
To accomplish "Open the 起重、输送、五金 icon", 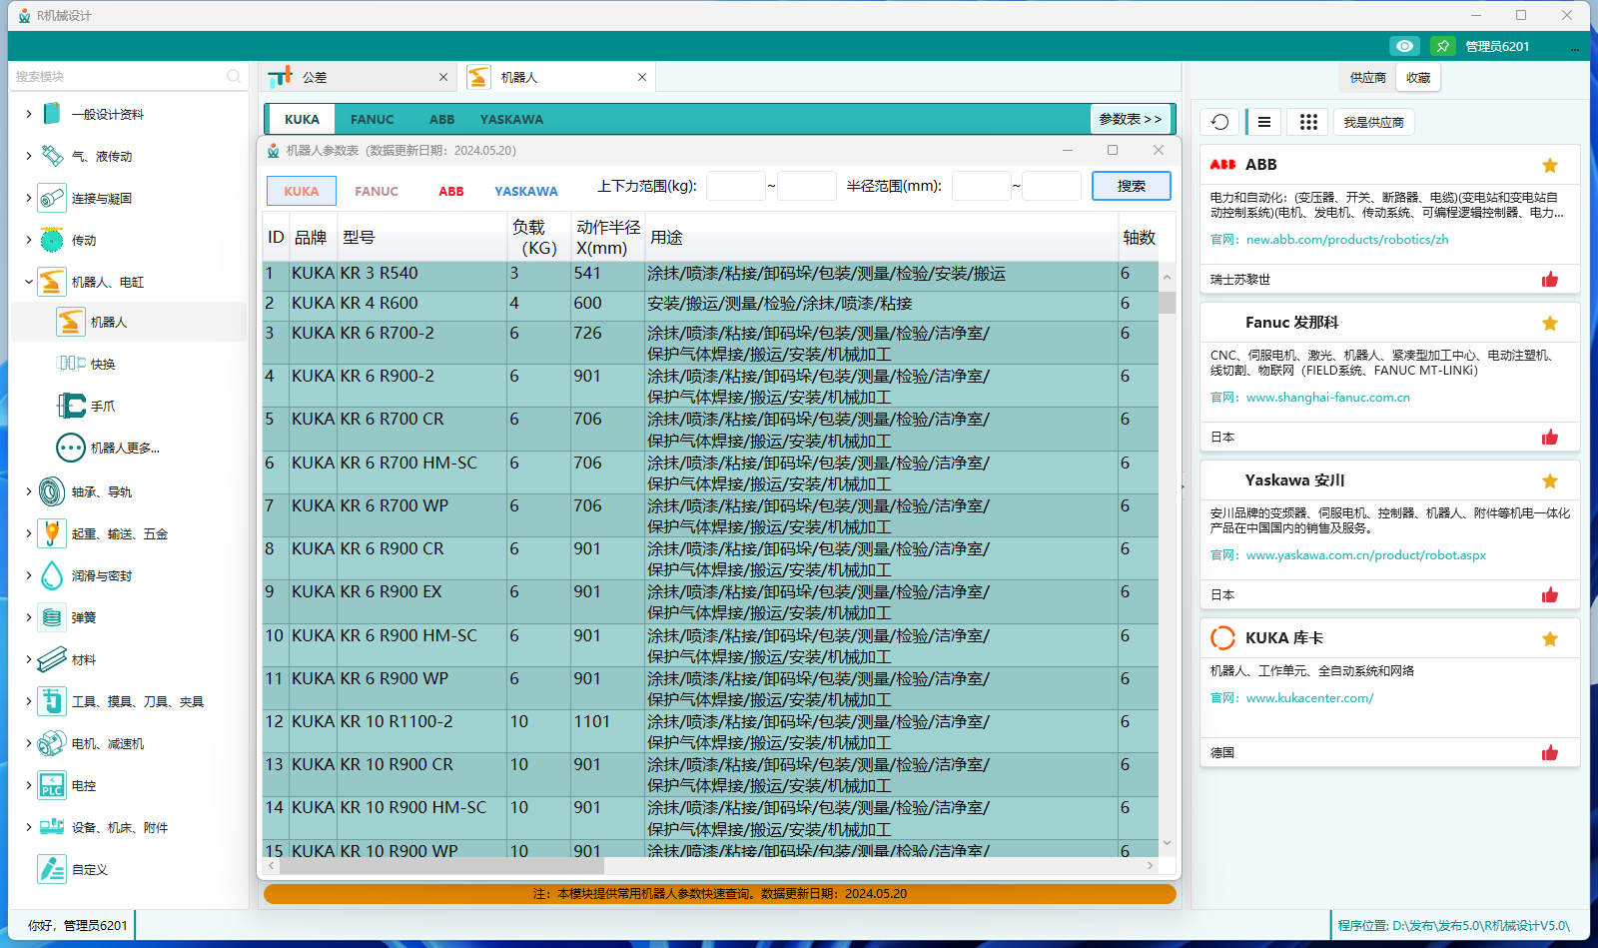I will 52,533.
